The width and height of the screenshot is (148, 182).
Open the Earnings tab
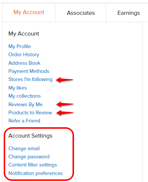coord(128,13)
